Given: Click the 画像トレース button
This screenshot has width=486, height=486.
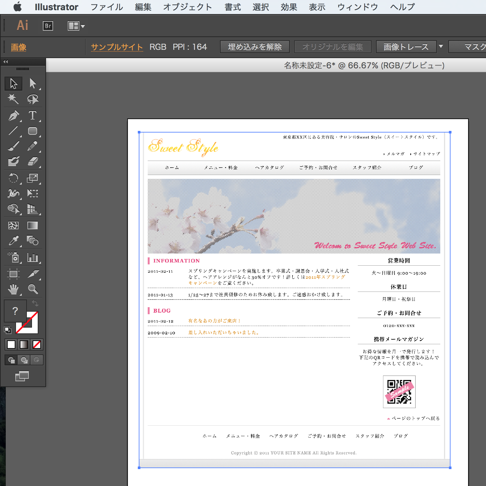Looking at the screenshot, I should pos(406,47).
